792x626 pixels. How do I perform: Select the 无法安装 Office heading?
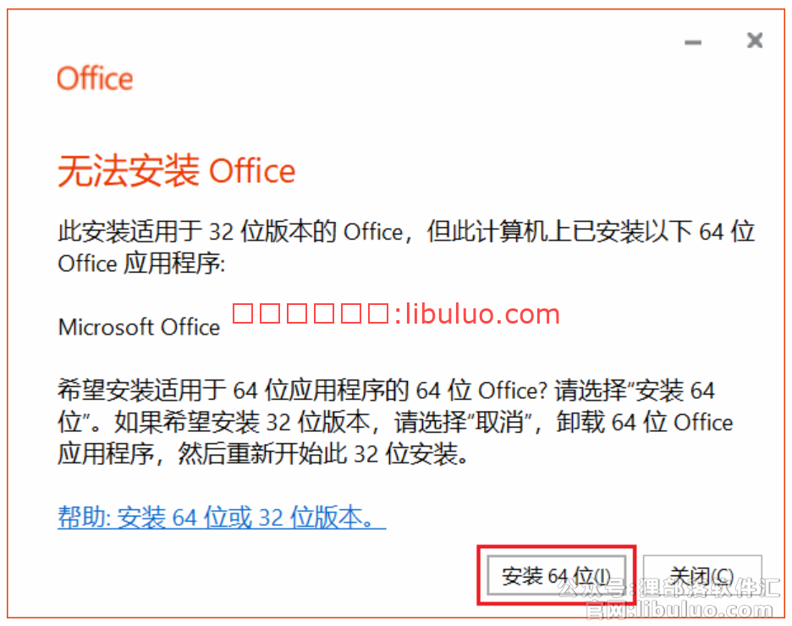coord(176,170)
